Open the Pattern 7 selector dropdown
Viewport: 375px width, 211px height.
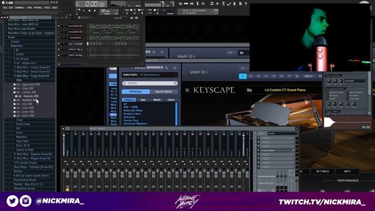[87, 18]
